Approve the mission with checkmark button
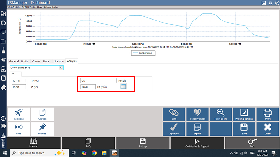The height and width of the screenshot is (157, 280). 174,129
